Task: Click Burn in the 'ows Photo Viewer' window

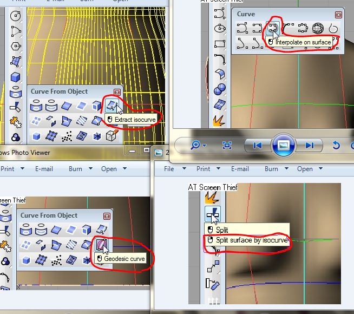Action: coord(75,169)
